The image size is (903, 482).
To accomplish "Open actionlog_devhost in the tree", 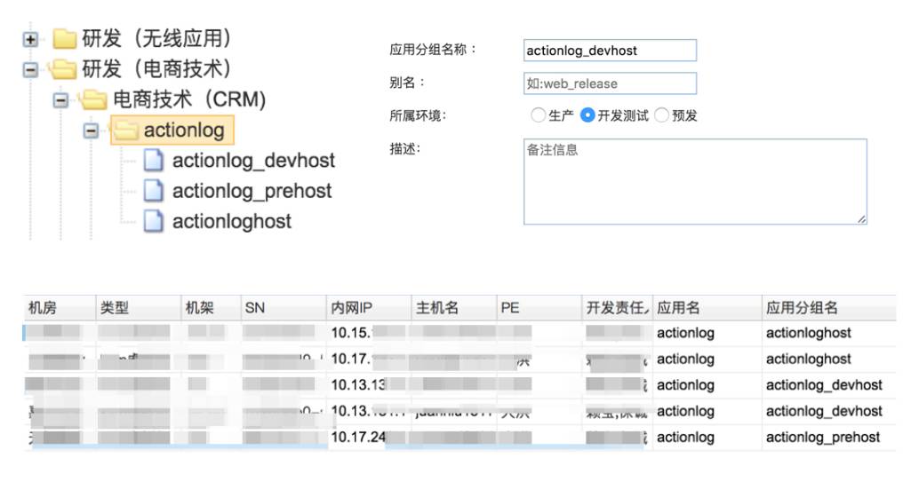I will tap(253, 161).
